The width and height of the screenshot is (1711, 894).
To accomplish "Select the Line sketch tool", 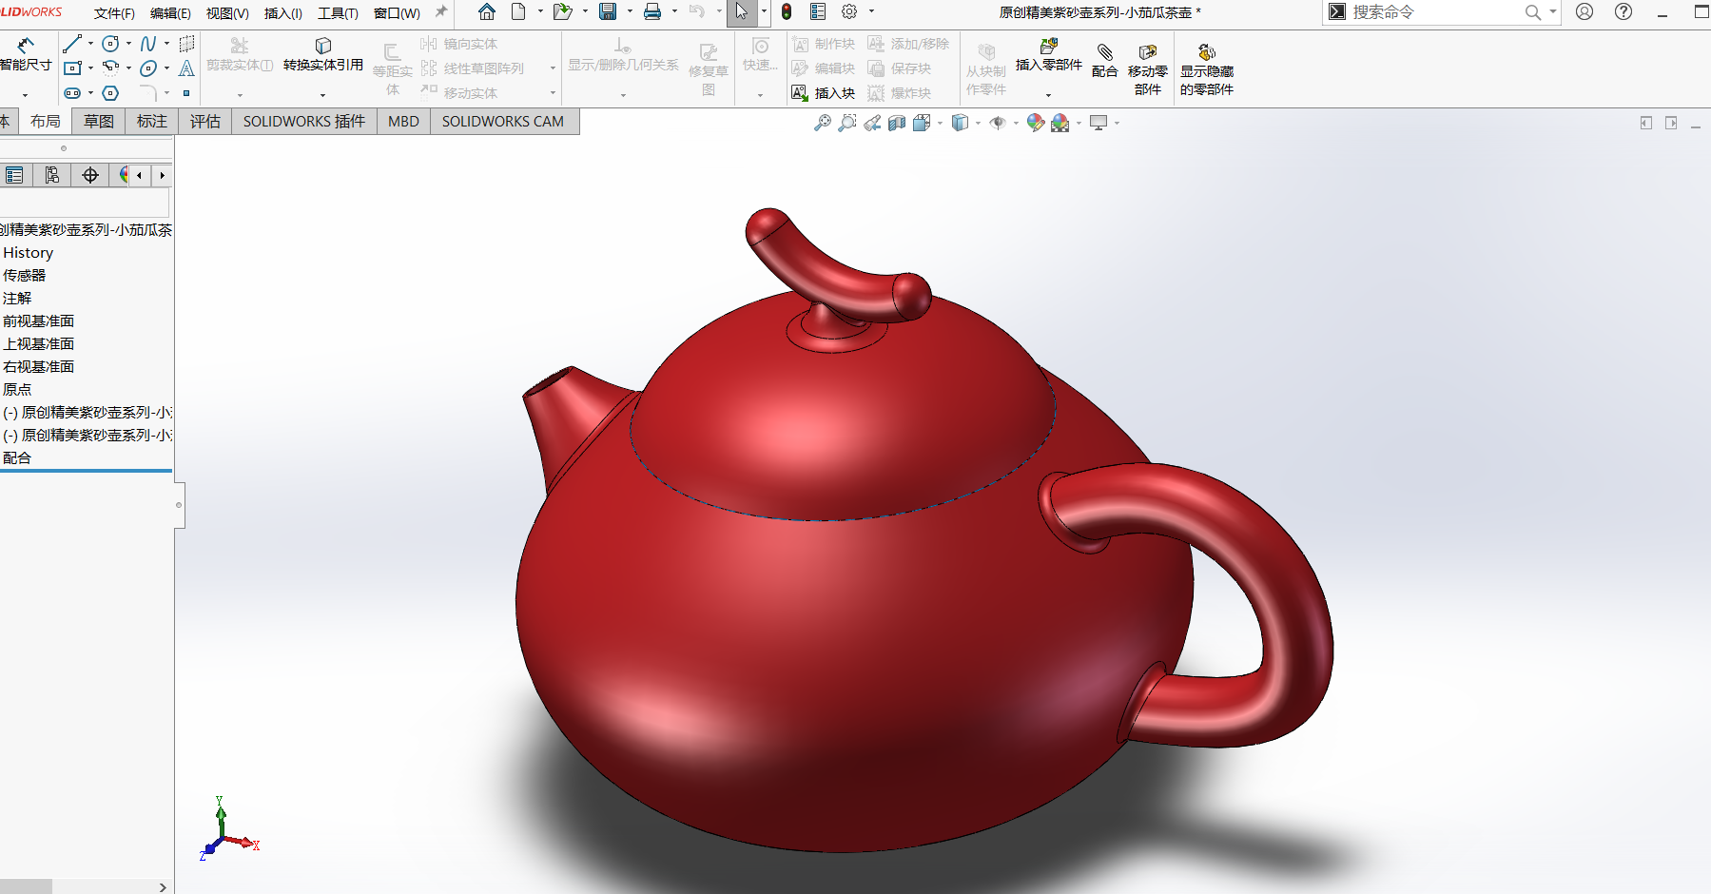I will (72, 44).
